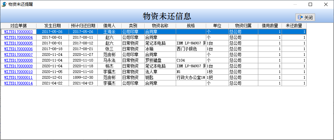The width and height of the screenshot is (334, 140).
Task: Open link WZJYD170000003
Action: pyautogui.click(x=18, y=32)
